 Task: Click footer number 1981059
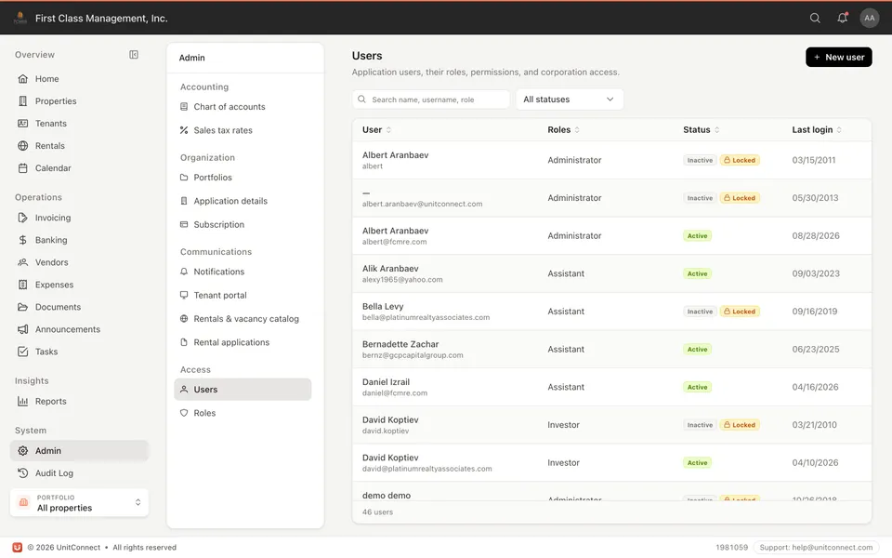coord(731,547)
